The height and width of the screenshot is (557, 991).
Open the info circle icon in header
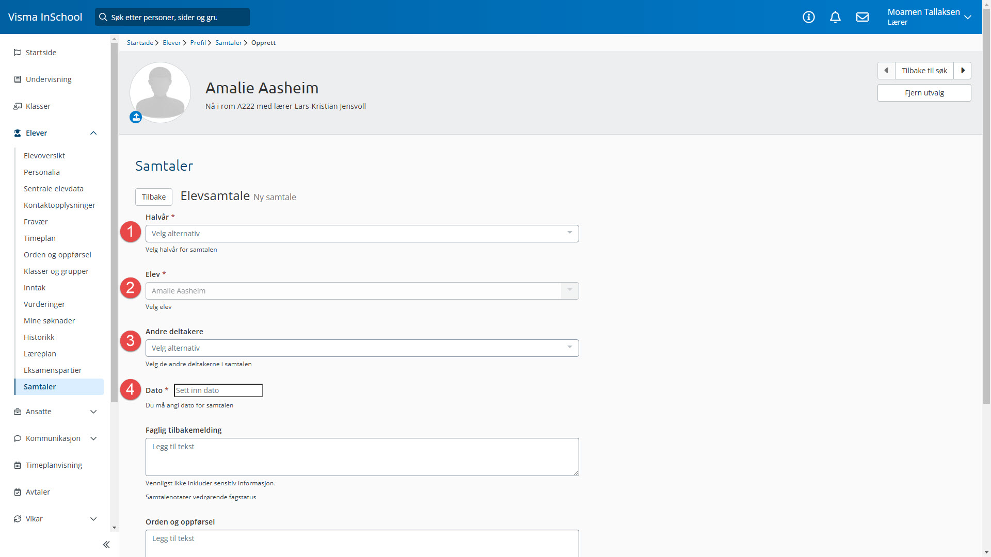(809, 17)
